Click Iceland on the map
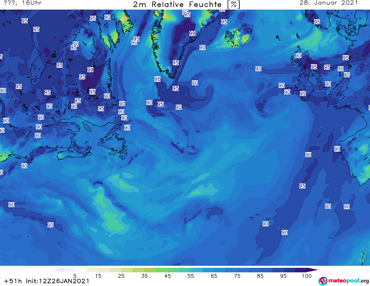This screenshot has height=286, width=370. pos(238,36)
